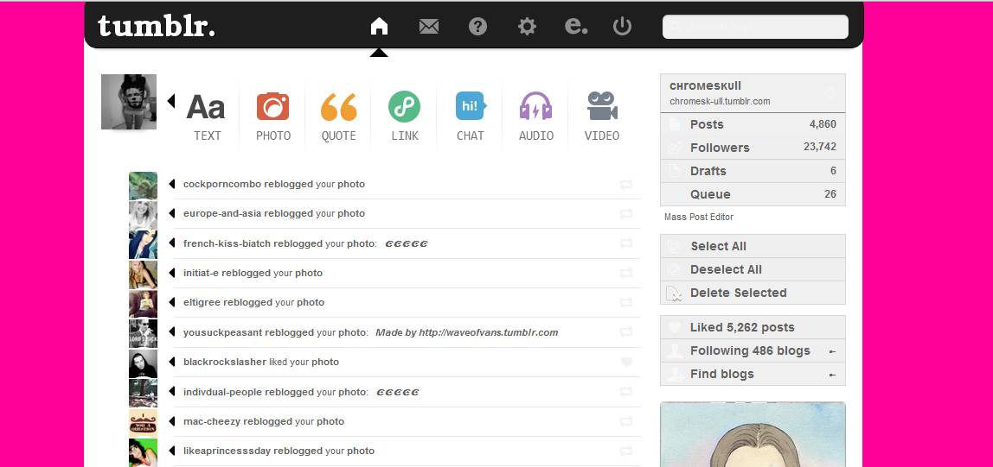Image resolution: width=993 pixels, height=467 pixels.
Task: Open the likeaprincesssday username link
Action: pyautogui.click(x=227, y=451)
